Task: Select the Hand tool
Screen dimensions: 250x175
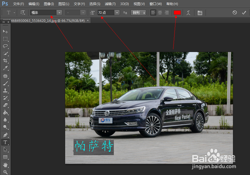Action: (x=5, y=165)
